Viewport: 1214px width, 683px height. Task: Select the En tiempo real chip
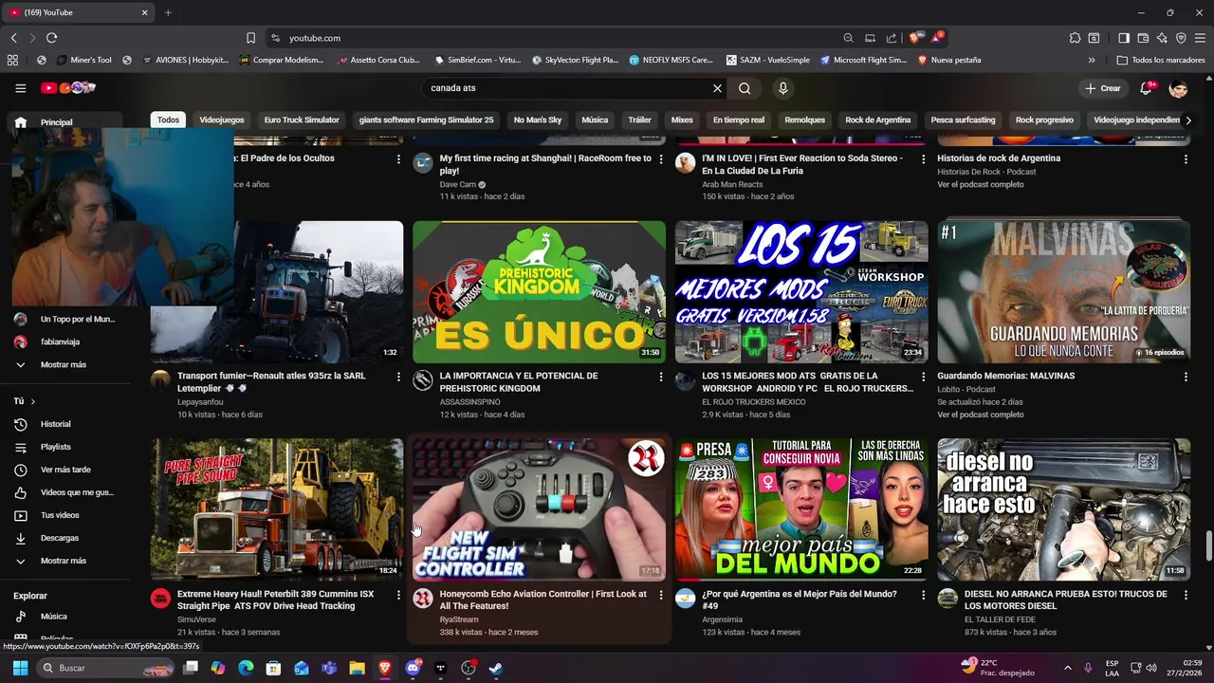(x=739, y=120)
